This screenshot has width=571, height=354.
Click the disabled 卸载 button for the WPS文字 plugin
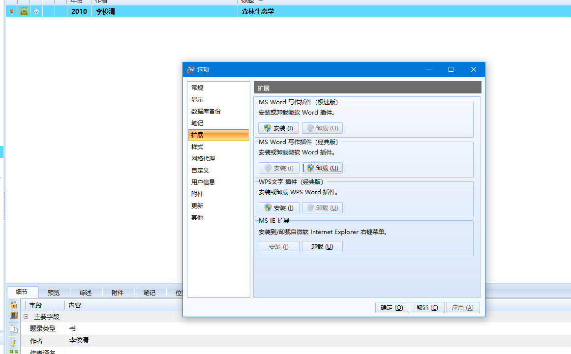(322, 207)
